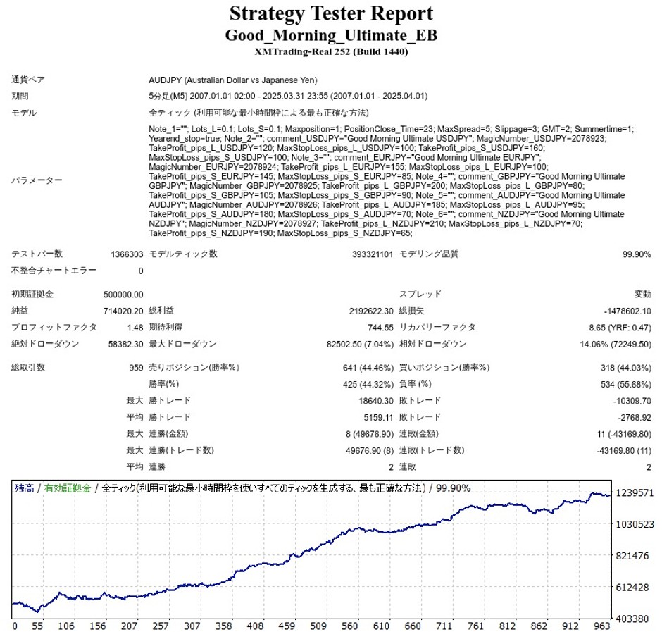Click the XMTrading-Real 252 build text
Screen dimensions: 662x632
(x=331, y=51)
